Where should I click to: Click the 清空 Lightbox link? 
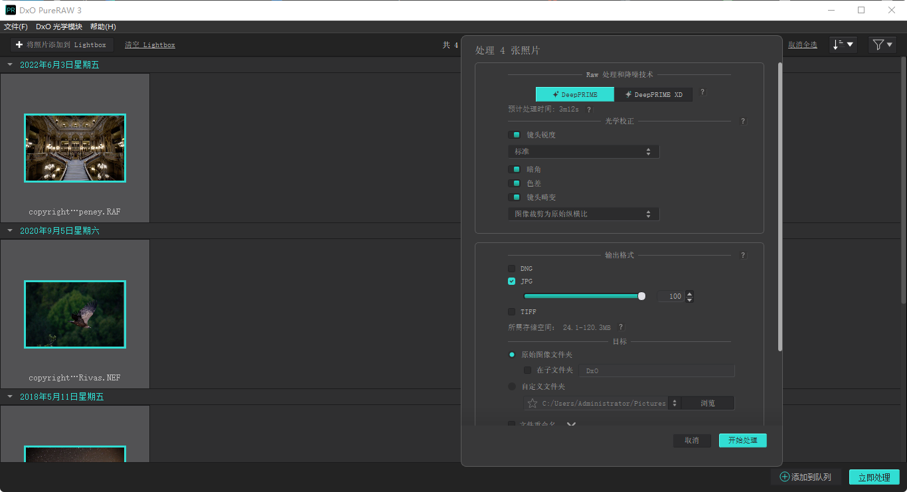[x=150, y=44]
